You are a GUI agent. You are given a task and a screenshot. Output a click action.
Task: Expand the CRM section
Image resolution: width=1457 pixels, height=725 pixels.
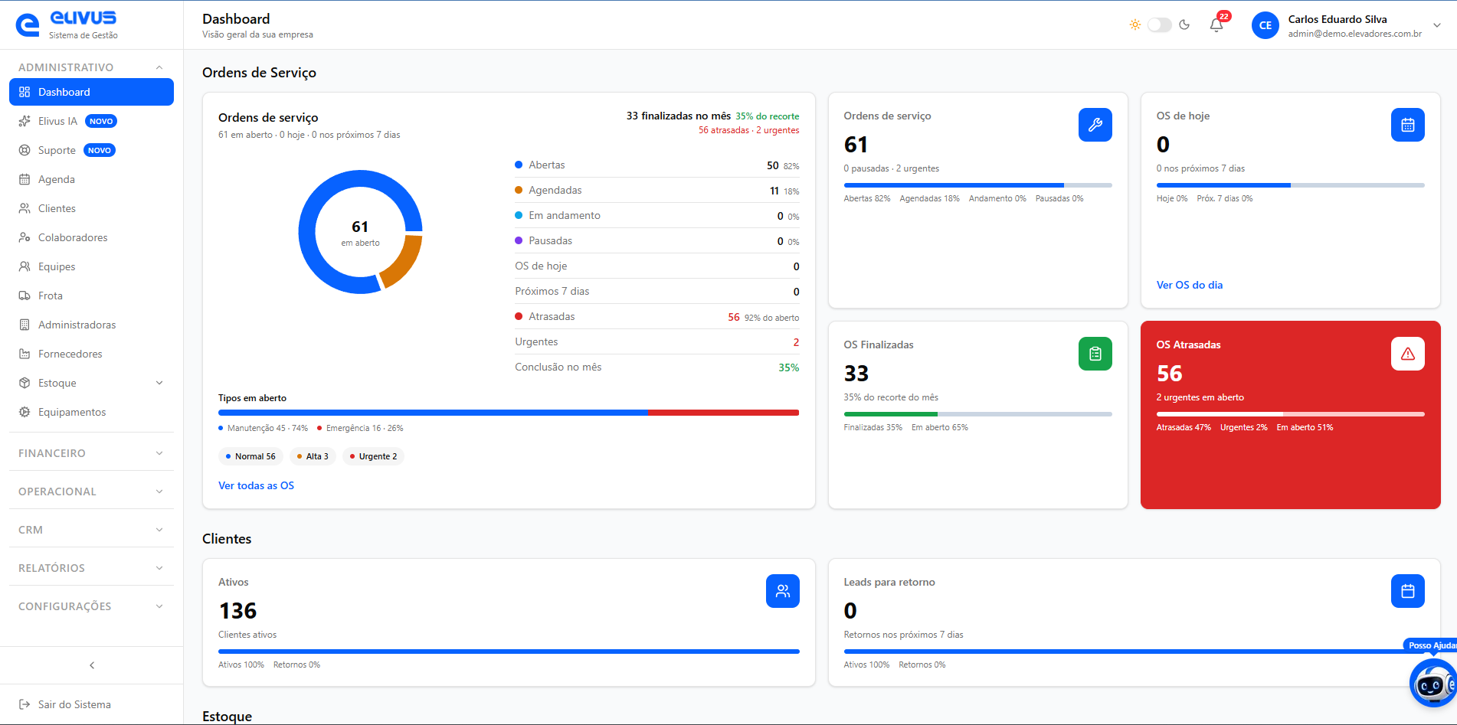coord(91,530)
